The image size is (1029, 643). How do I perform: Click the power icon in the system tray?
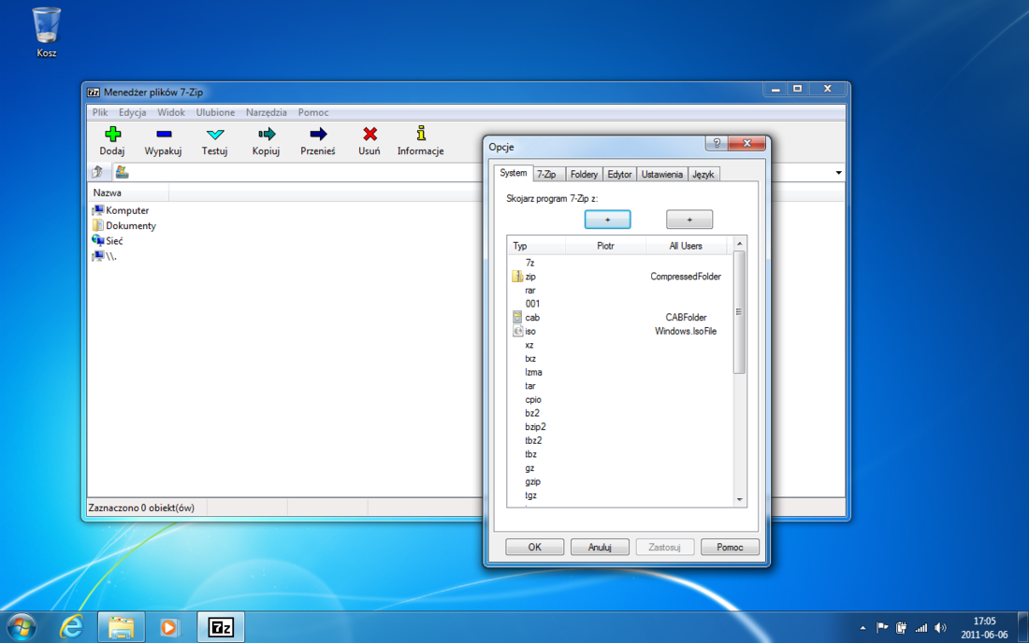pyautogui.click(x=902, y=627)
